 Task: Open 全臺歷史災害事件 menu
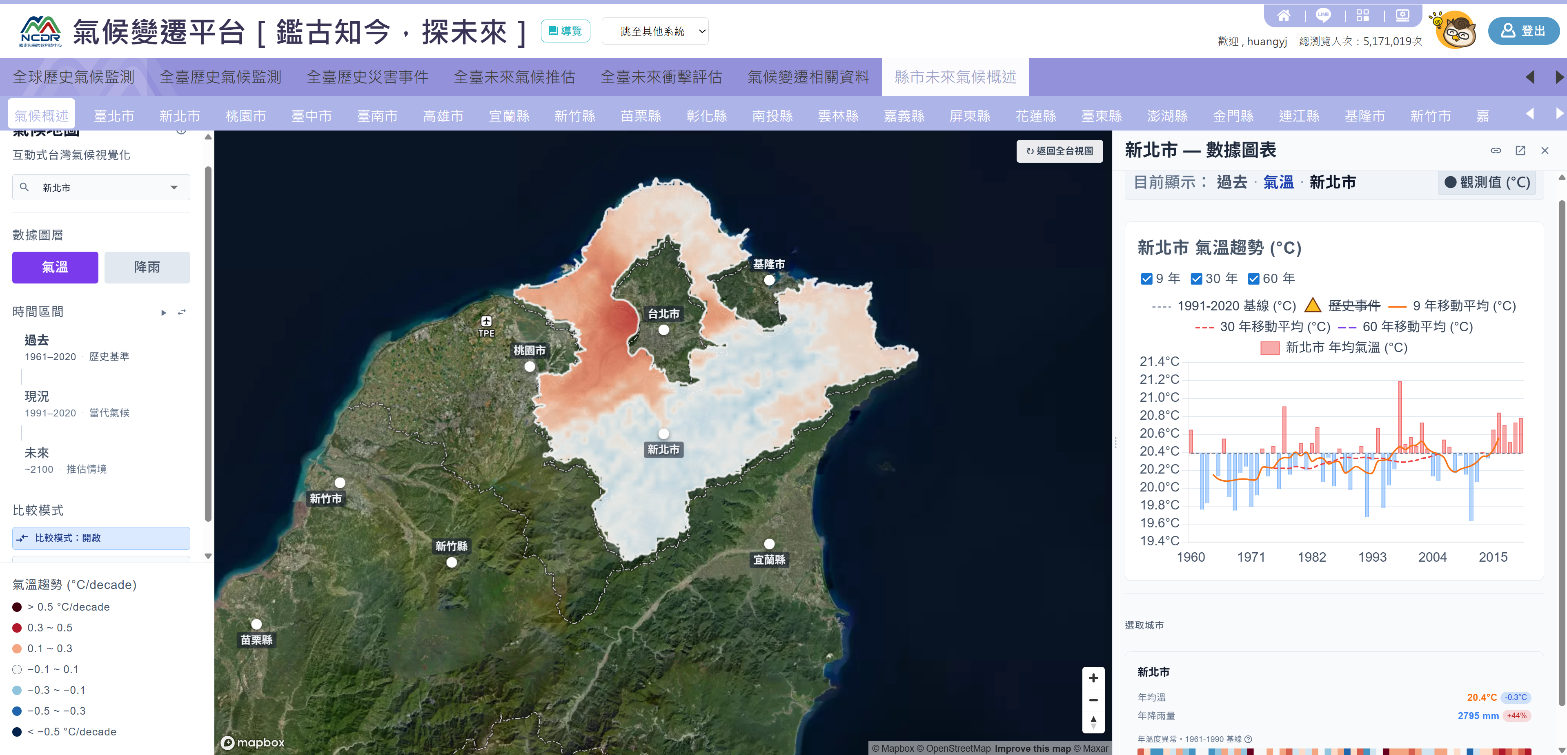pyautogui.click(x=367, y=77)
